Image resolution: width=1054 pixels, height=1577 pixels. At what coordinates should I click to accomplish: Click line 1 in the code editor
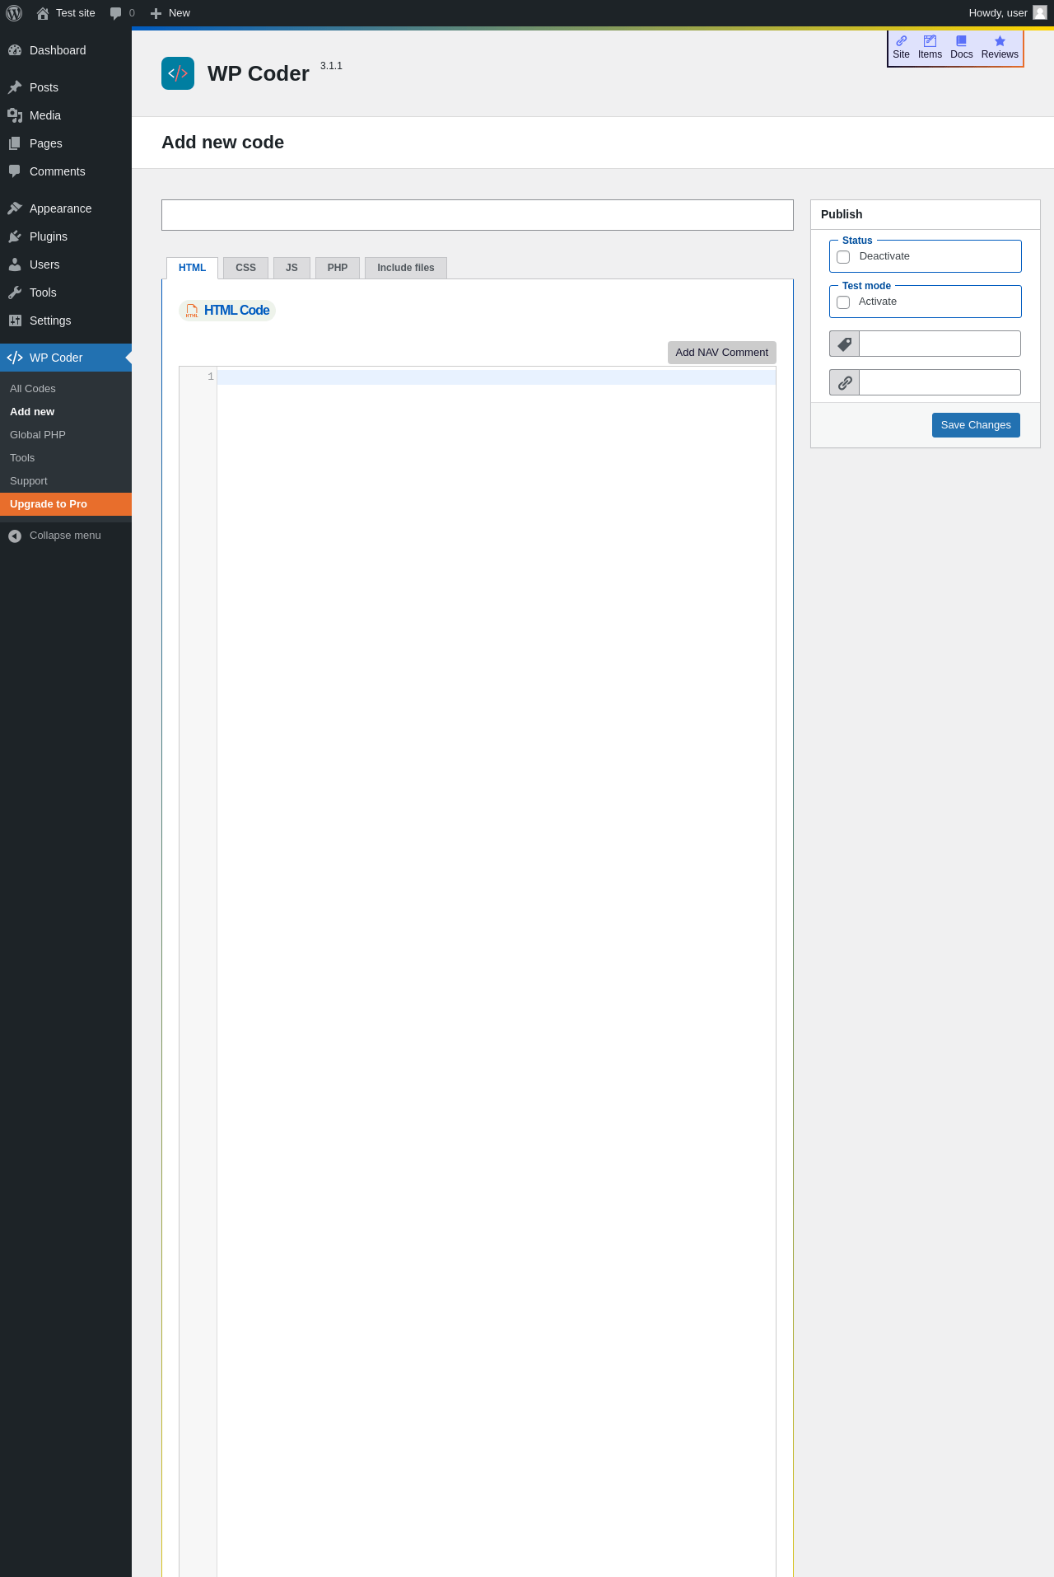coord(496,377)
